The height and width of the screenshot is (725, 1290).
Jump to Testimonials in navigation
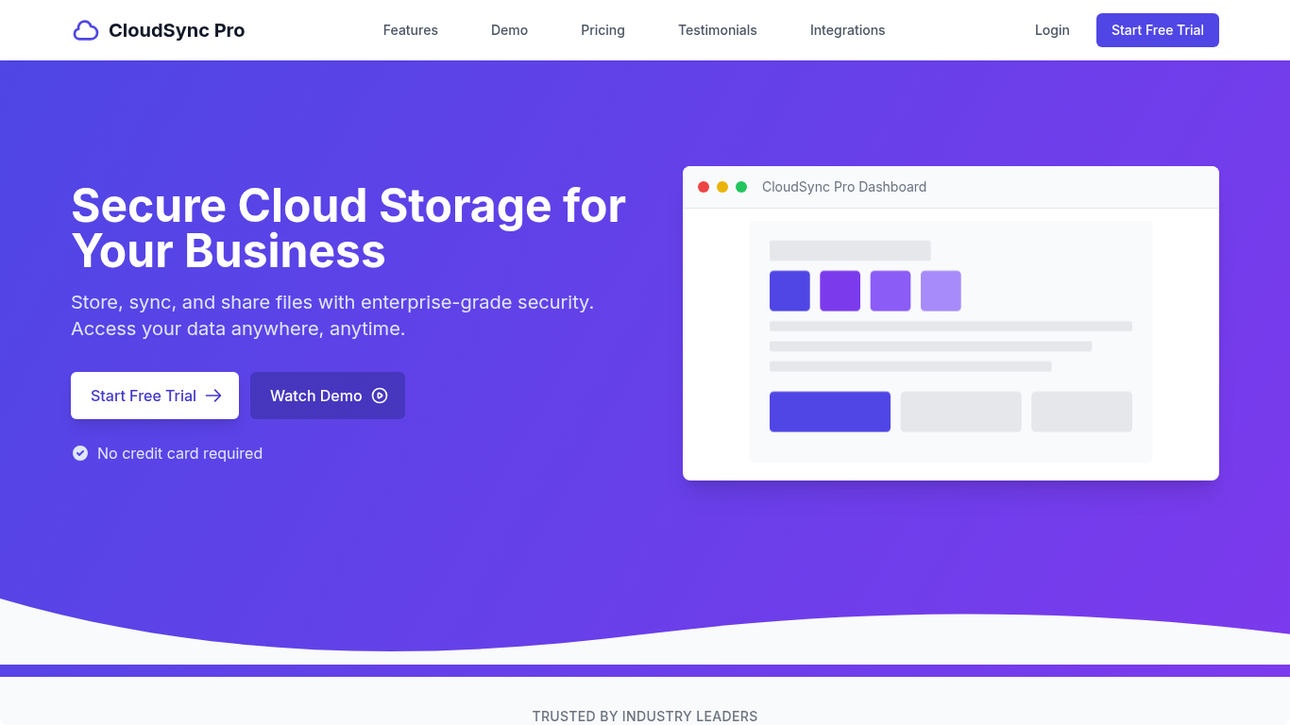coord(718,30)
